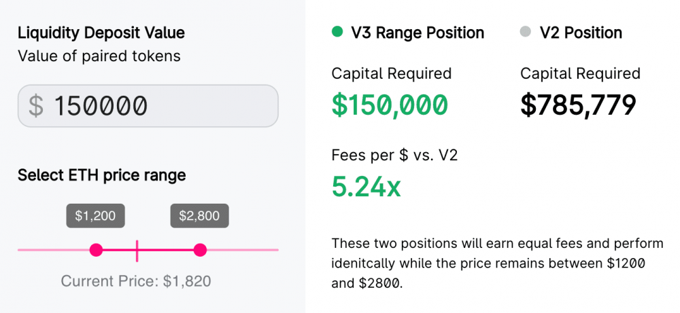Click slider track left of lower handle
The width and height of the screenshot is (680, 313).
pos(54,250)
